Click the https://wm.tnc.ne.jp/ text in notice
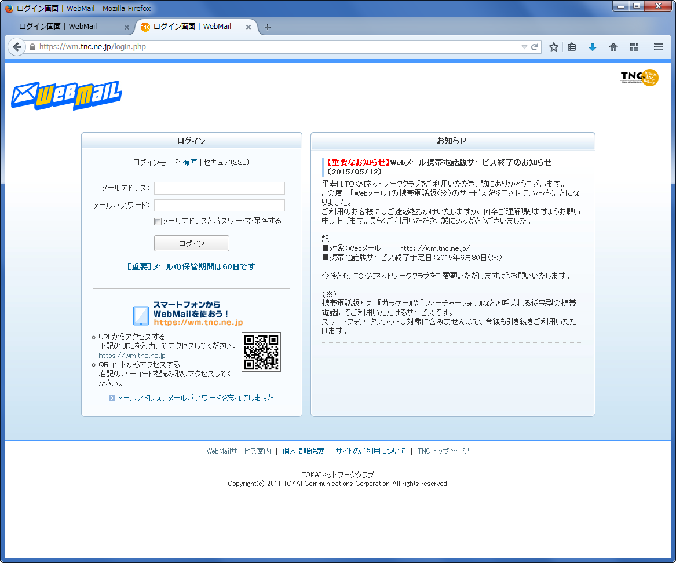676x563 pixels. pyautogui.click(x=434, y=248)
